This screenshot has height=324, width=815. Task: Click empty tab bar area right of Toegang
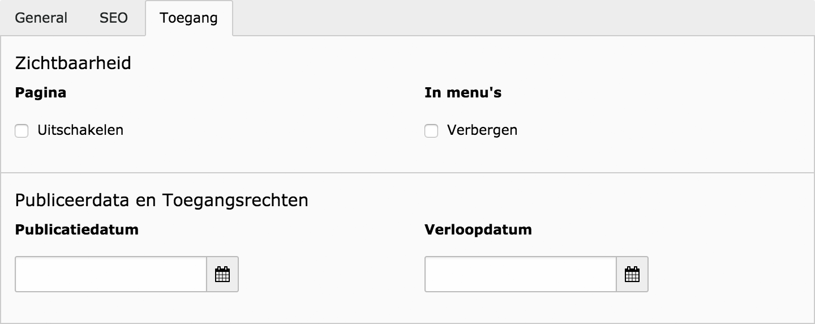click(x=509, y=18)
